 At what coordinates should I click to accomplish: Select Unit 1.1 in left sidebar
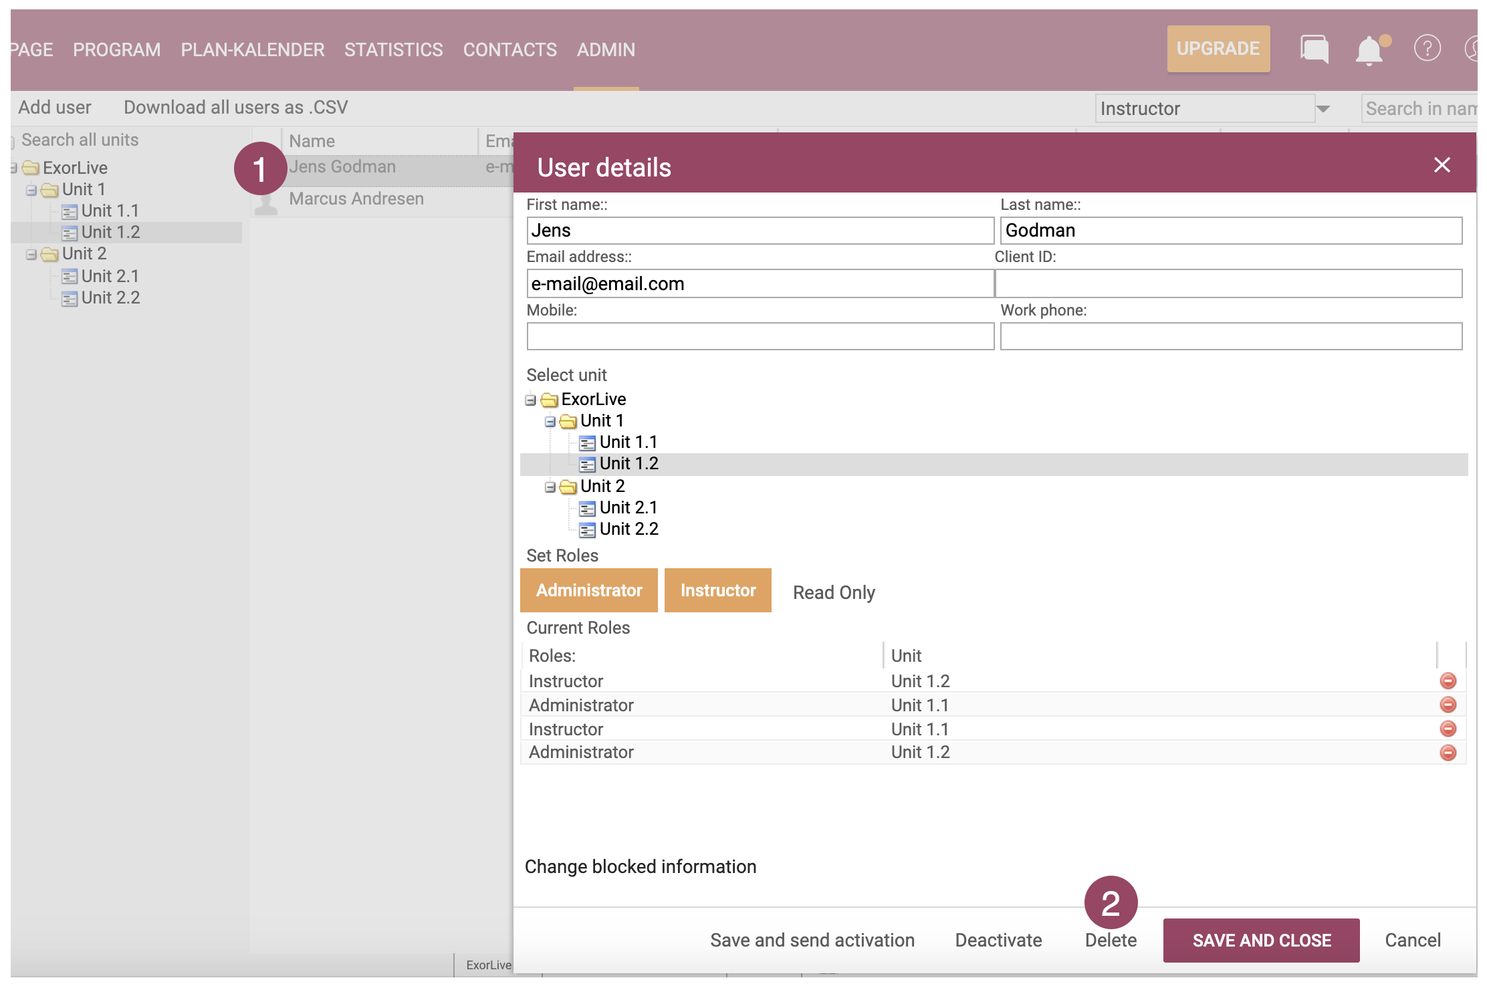[110, 211]
